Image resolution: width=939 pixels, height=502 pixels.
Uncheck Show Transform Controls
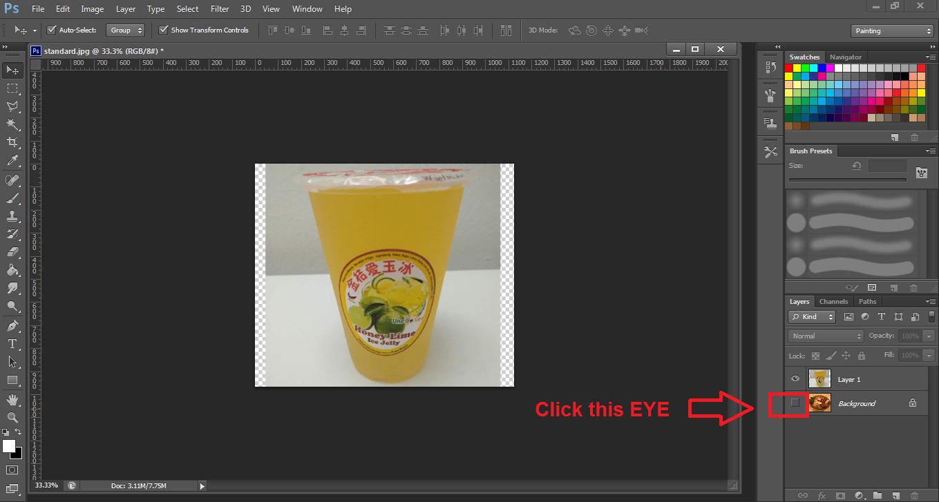pyautogui.click(x=164, y=30)
